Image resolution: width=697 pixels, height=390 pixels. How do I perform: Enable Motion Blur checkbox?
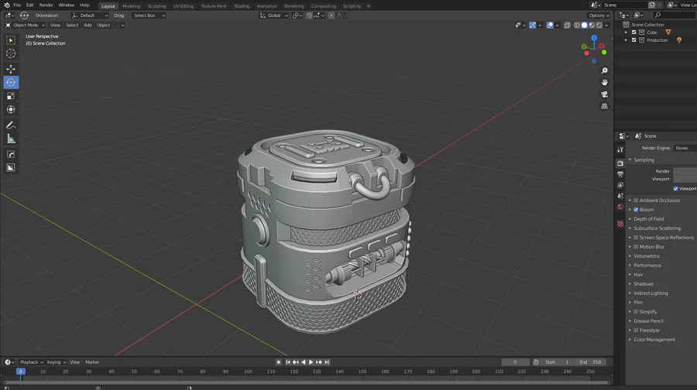click(x=636, y=247)
